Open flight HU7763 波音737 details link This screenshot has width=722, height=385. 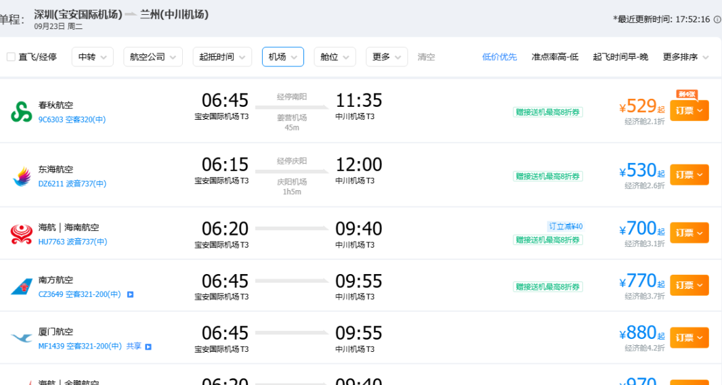pos(72,242)
